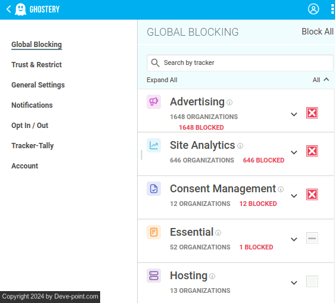Click the '1 BLOCKED' count
335x303 pixels.
pos(256,247)
